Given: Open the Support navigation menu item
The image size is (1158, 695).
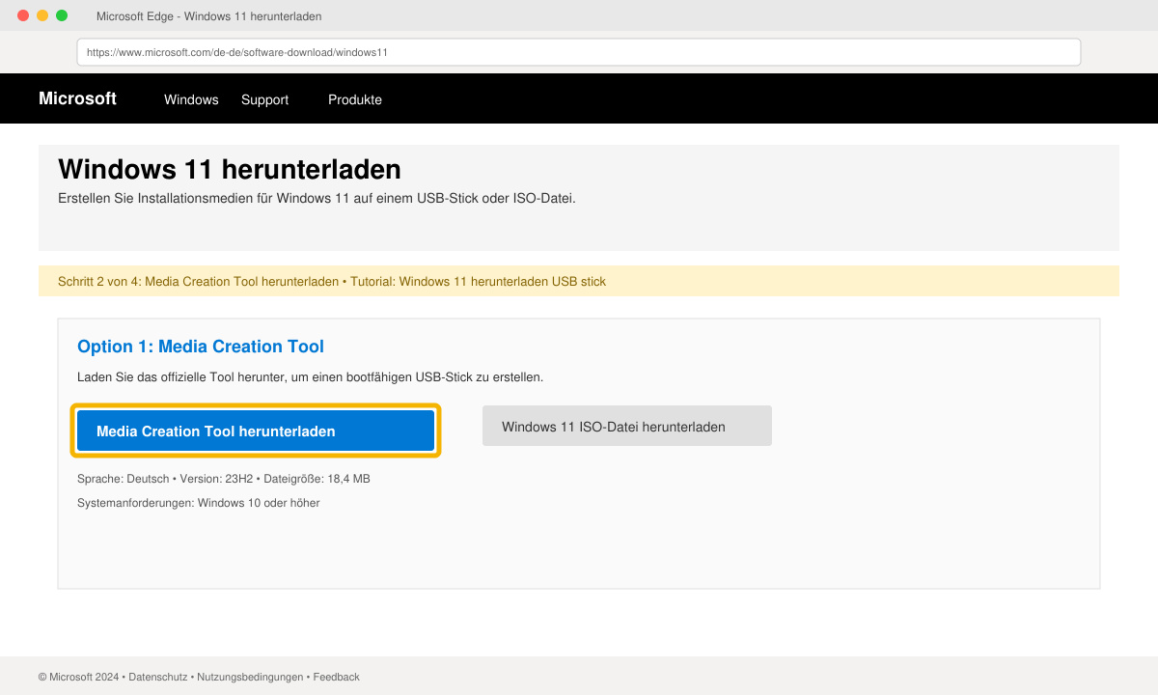Looking at the screenshot, I should [x=264, y=99].
